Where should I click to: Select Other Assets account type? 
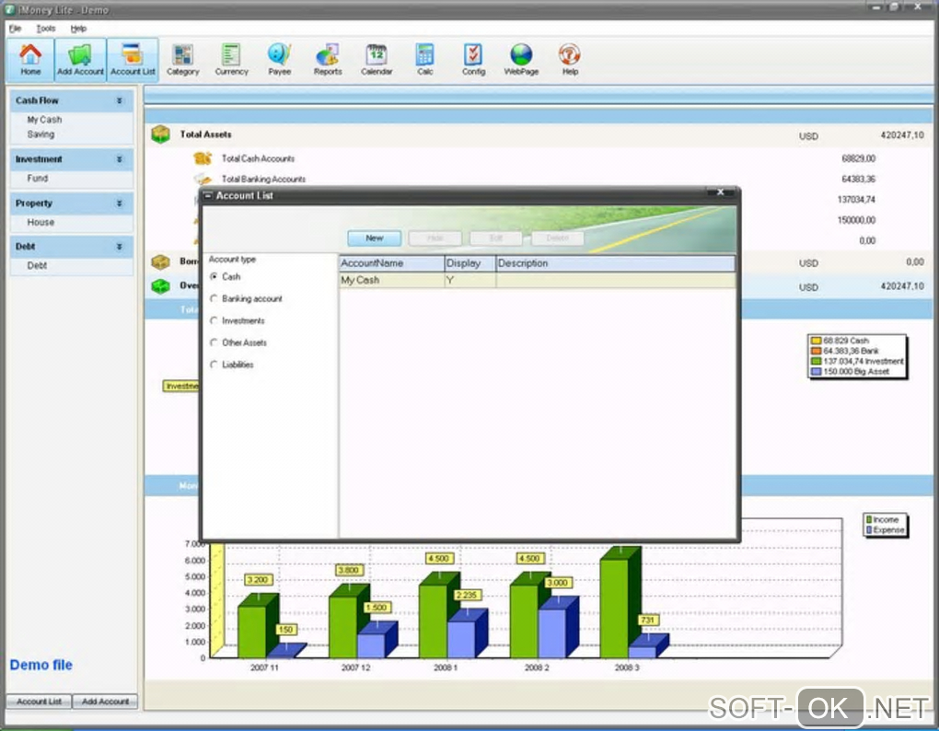[214, 342]
